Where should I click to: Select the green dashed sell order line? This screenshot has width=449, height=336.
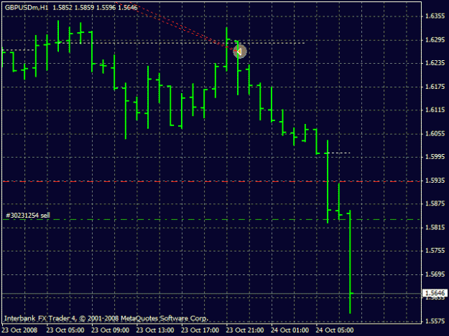point(212,219)
